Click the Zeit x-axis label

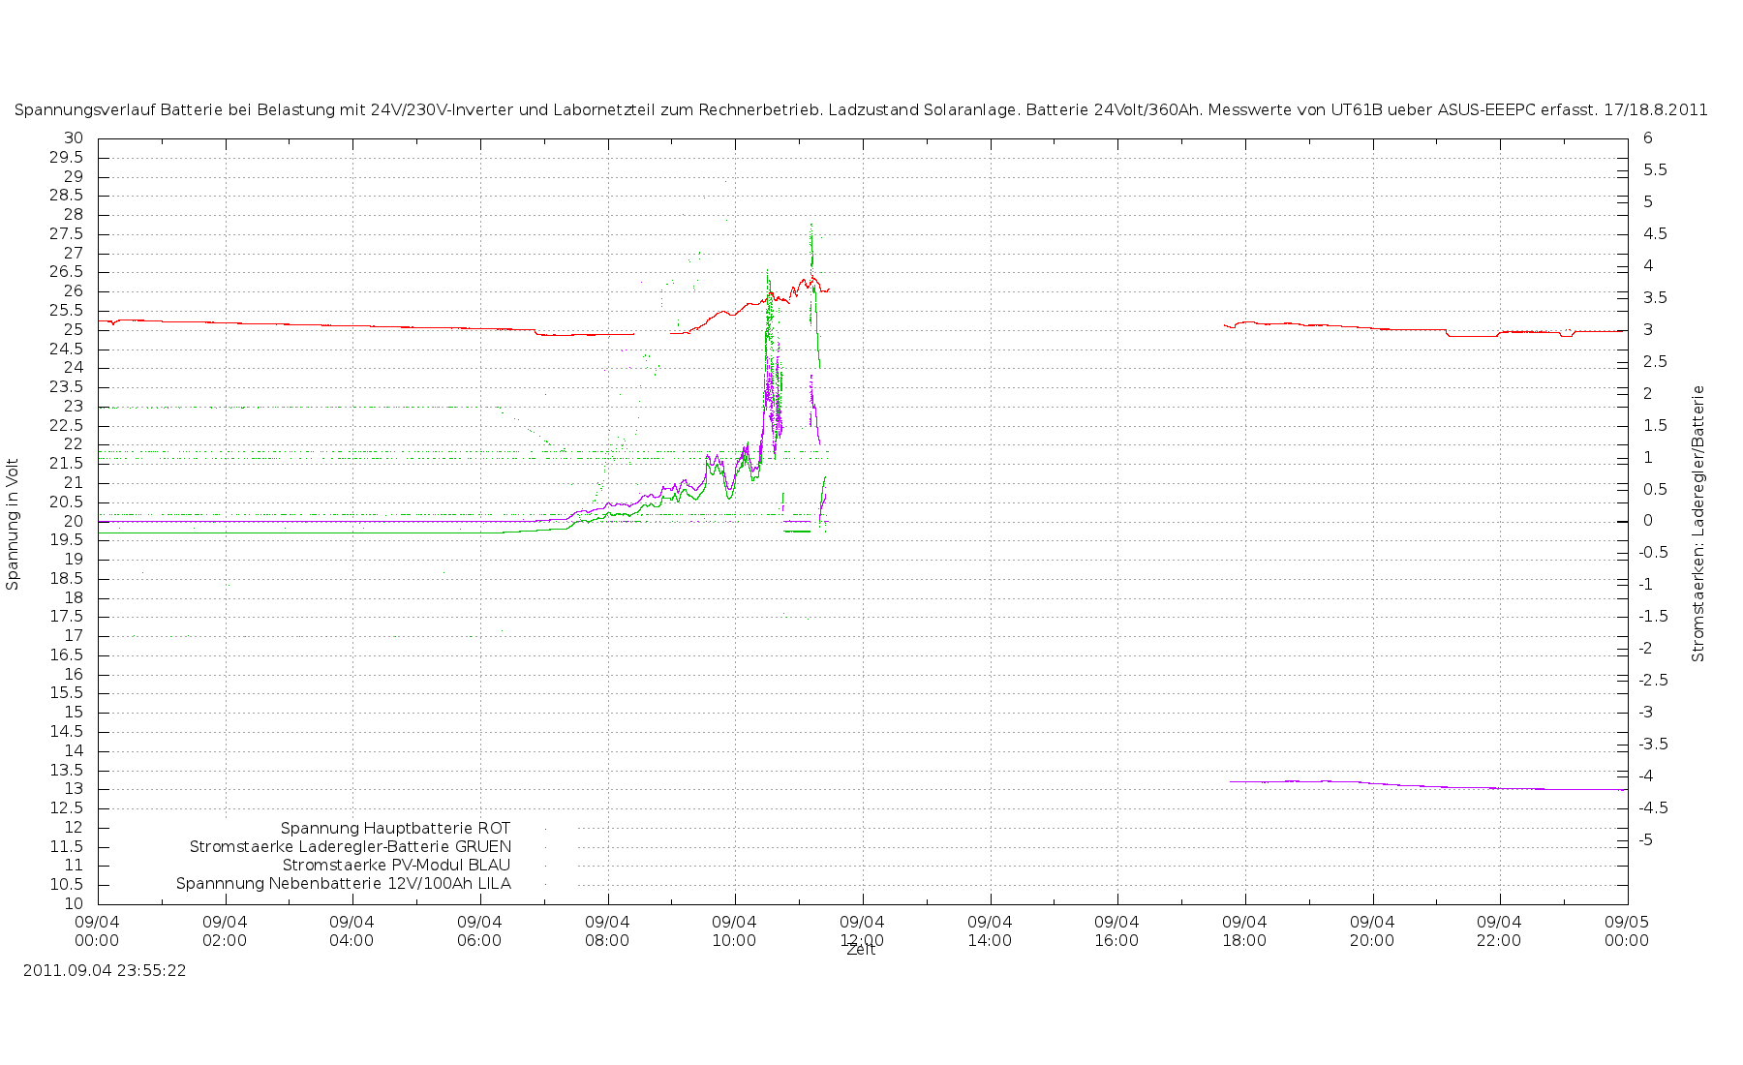pyautogui.click(x=861, y=951)
